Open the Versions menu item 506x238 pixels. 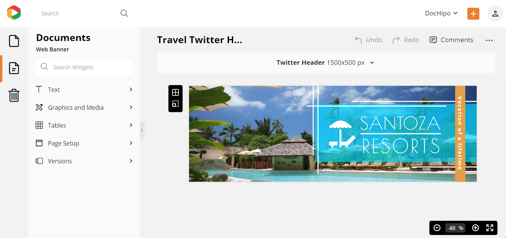(84, 161)
